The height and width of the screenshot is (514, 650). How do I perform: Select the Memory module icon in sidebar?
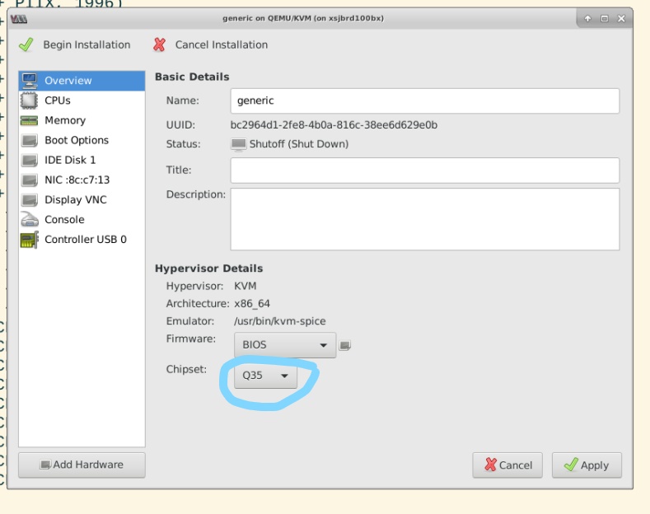pyautogui.click(x=30, y=120)
